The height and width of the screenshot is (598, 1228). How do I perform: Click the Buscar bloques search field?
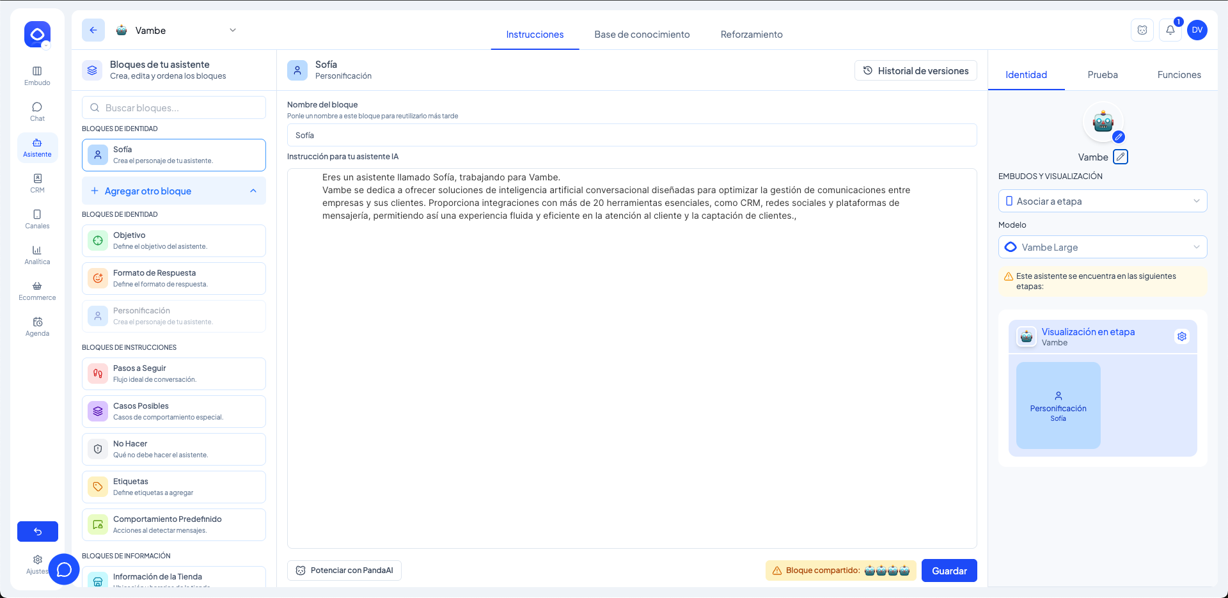pyautogui.click(x=174, y=107)
